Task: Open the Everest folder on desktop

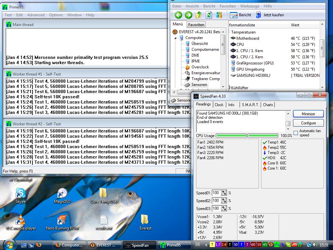Action: point(145,222)
